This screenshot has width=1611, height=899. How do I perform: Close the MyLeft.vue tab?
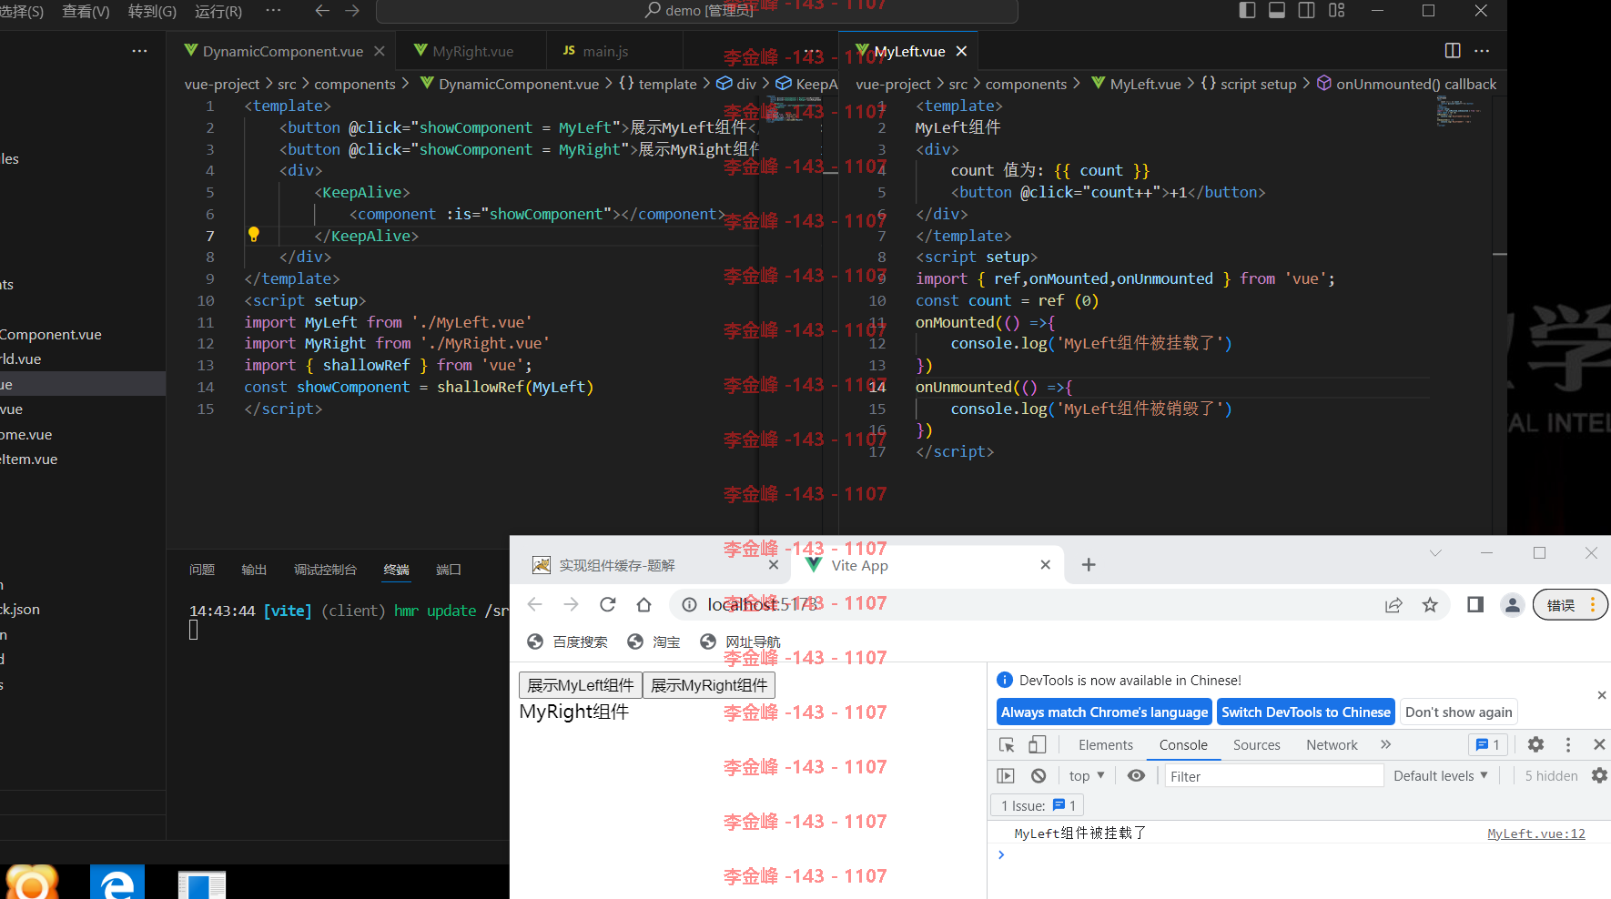pos(961,51)
